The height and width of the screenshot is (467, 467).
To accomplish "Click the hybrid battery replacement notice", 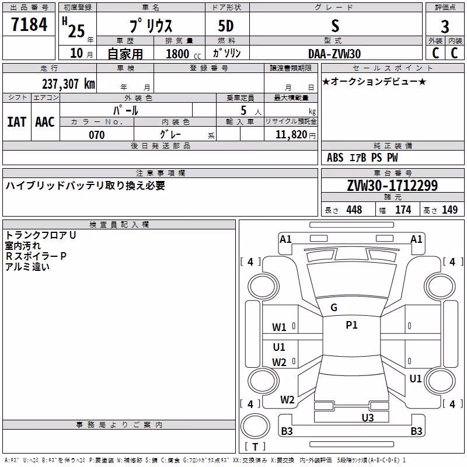I will 85,186.
